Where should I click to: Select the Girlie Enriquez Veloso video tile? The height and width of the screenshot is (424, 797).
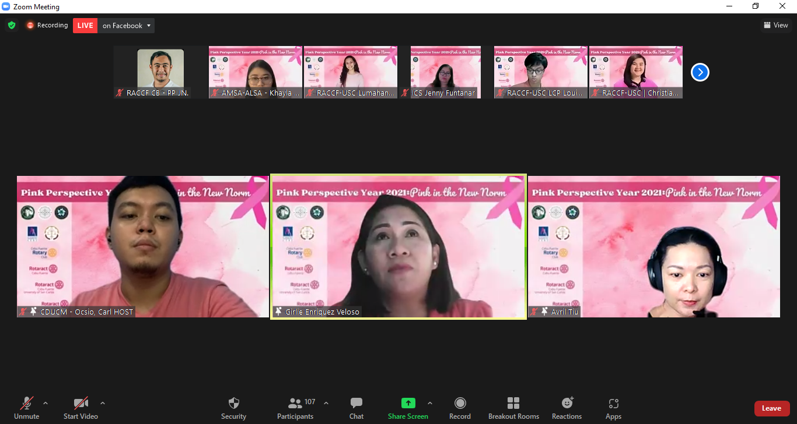click(398, 246)
